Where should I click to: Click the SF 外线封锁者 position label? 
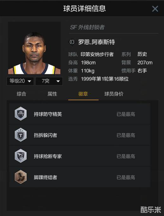88,27
